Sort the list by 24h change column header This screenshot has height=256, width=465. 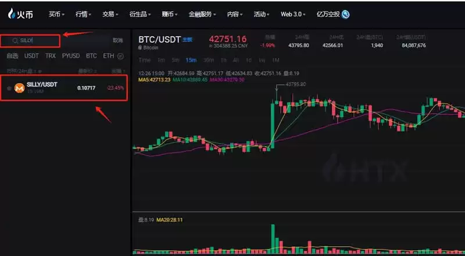tap(118, 72)
